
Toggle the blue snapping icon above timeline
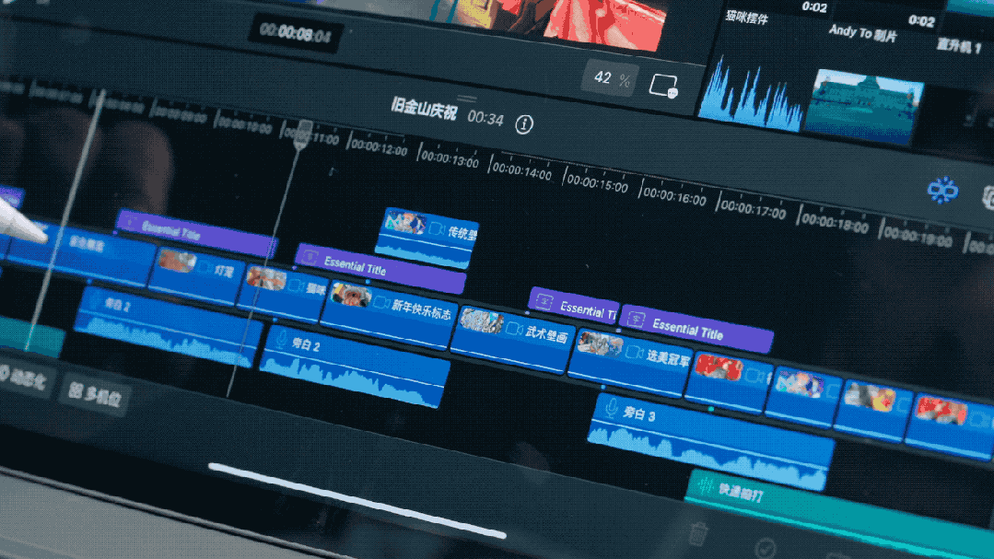(942, 190)
